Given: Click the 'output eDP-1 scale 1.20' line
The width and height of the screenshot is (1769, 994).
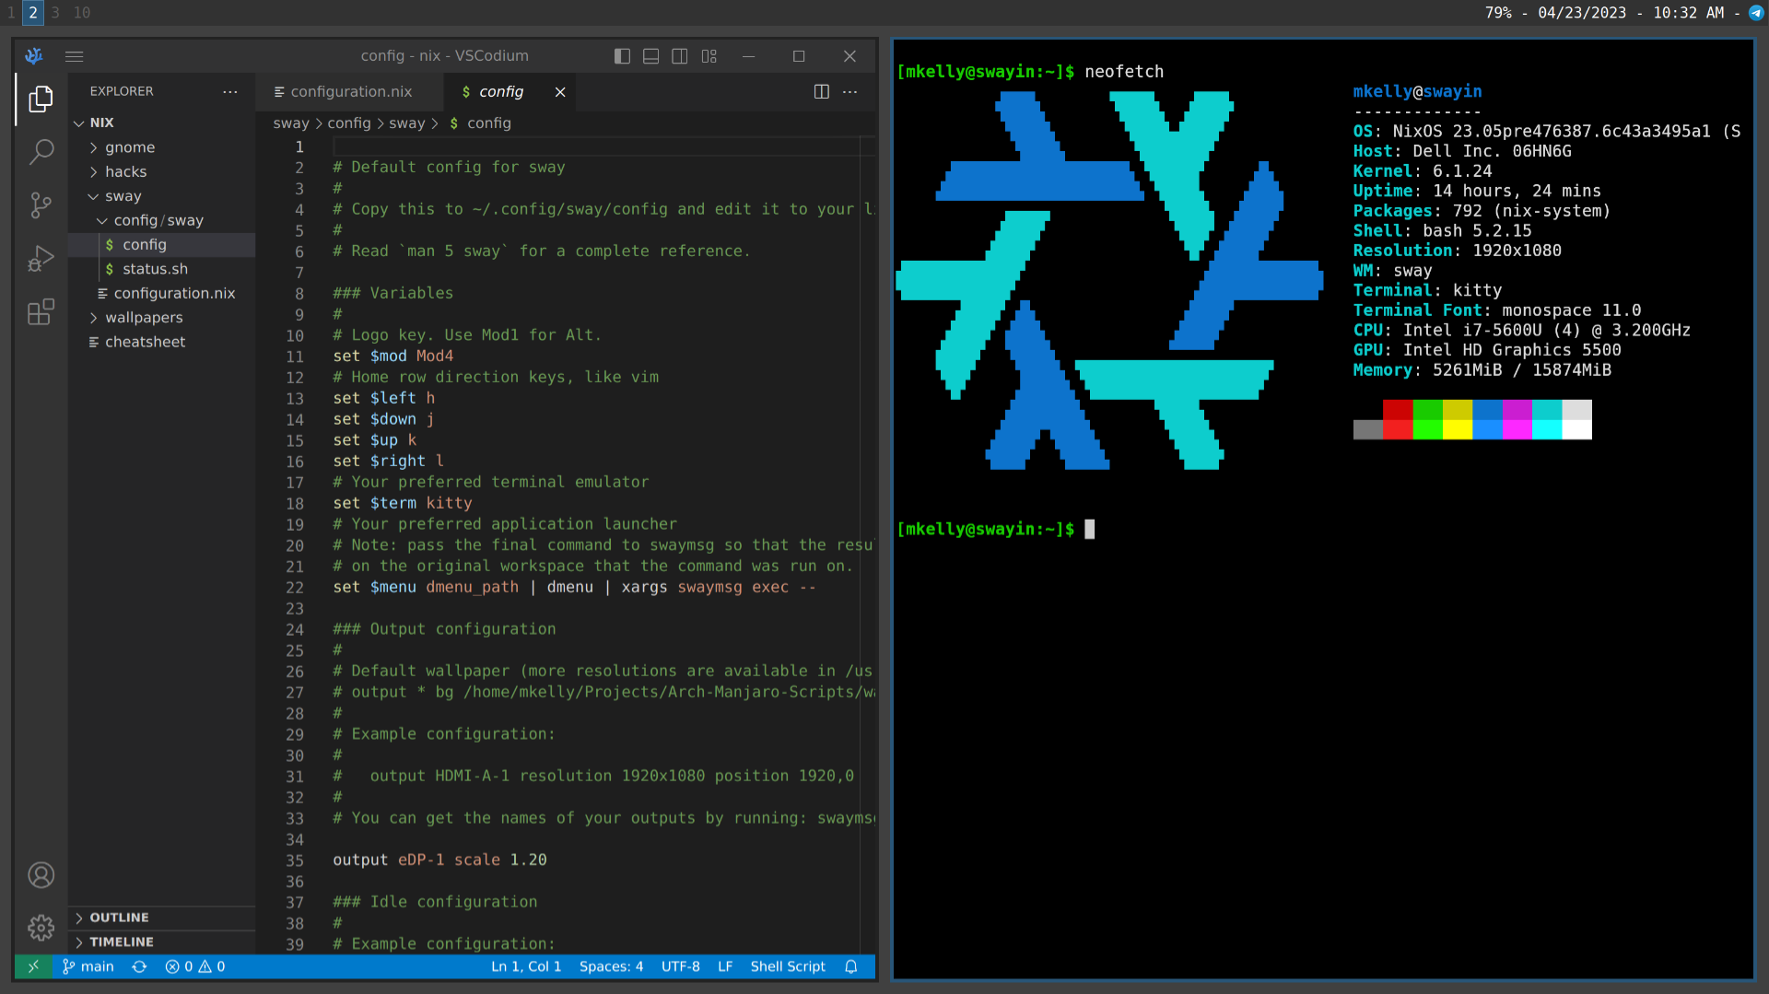Looking at the screenshot, I should (x=439, y=860).
